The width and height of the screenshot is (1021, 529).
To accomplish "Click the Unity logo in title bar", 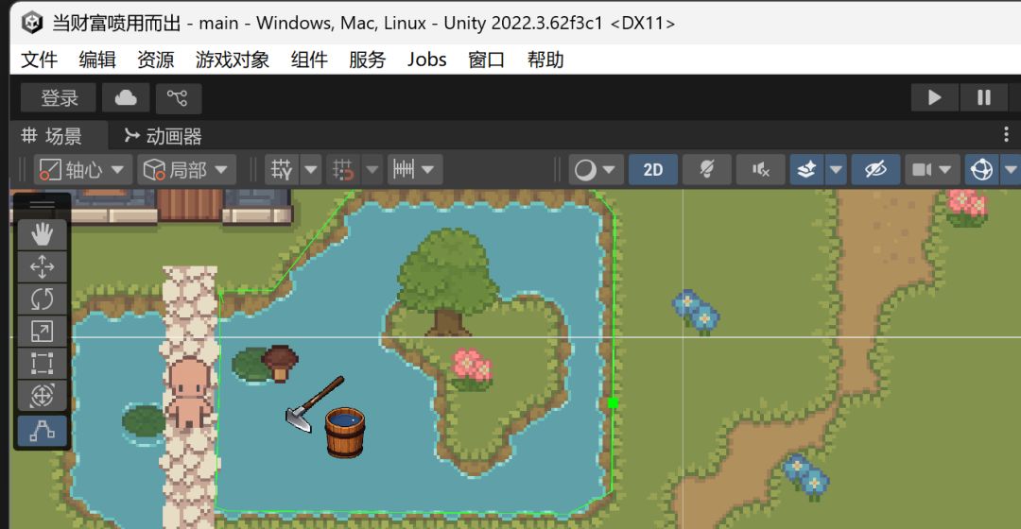I will coord(32,23).
